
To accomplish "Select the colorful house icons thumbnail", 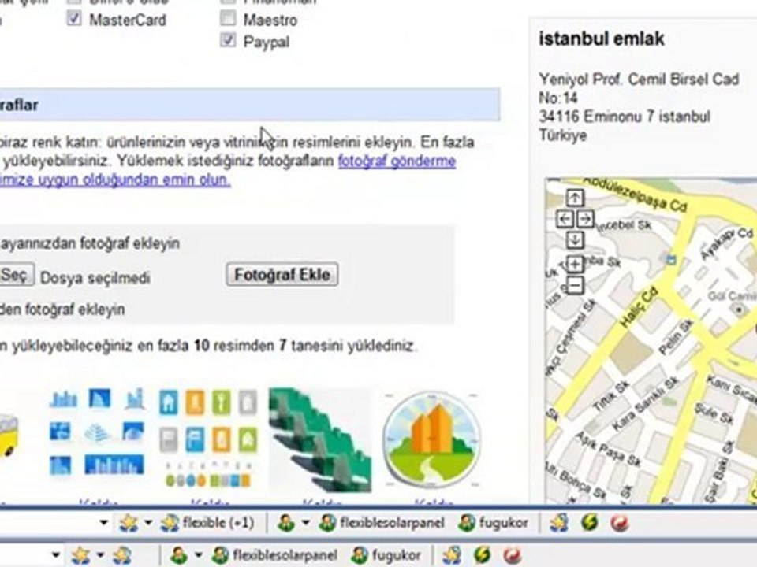I will tap(208, 438).
